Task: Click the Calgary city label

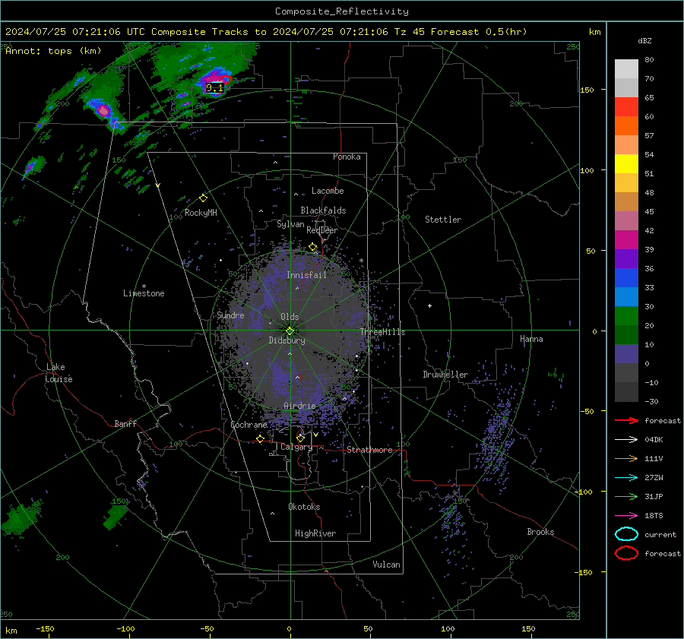Action: click(x=296, y=447)
